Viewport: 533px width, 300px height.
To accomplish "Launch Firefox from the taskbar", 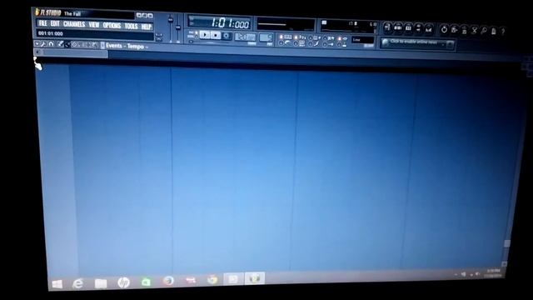I will point(168,281).
